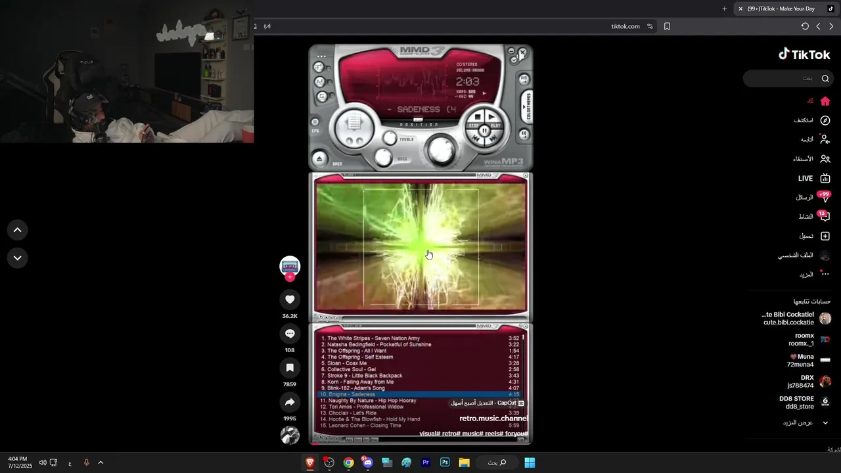
Task: Click right-pointing navigation arrow in browser toolbar
Action: click(x=831, y=26)
